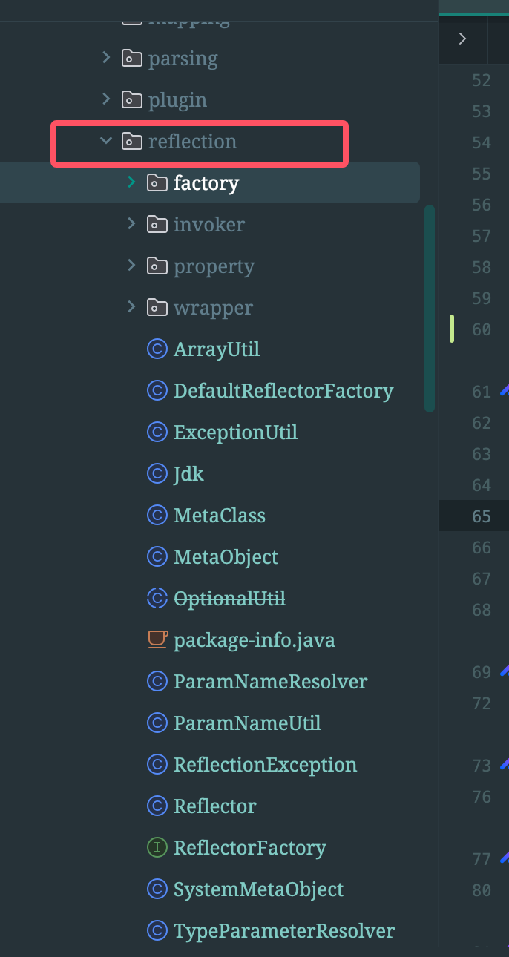Click the interface icon beside ReflectorFactory
This screenshot has height=957, width=509.
157,847
